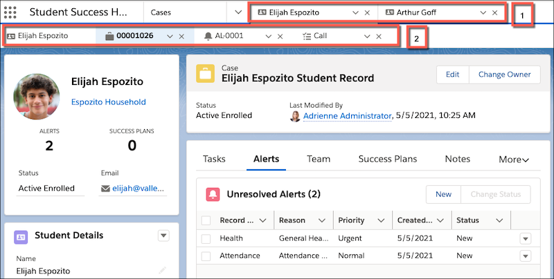Click the Change Owner button
Viewport: 554px width, 279px height.
click(505, 75)
